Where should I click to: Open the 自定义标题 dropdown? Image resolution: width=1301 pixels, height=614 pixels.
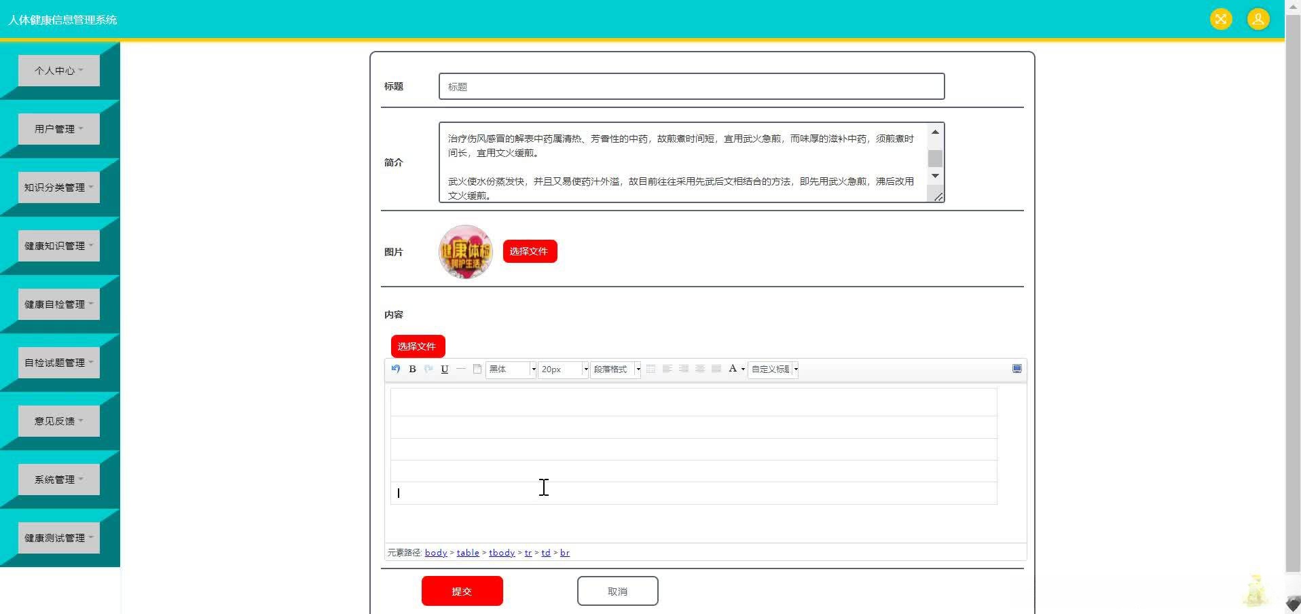[x=773, y=369]
